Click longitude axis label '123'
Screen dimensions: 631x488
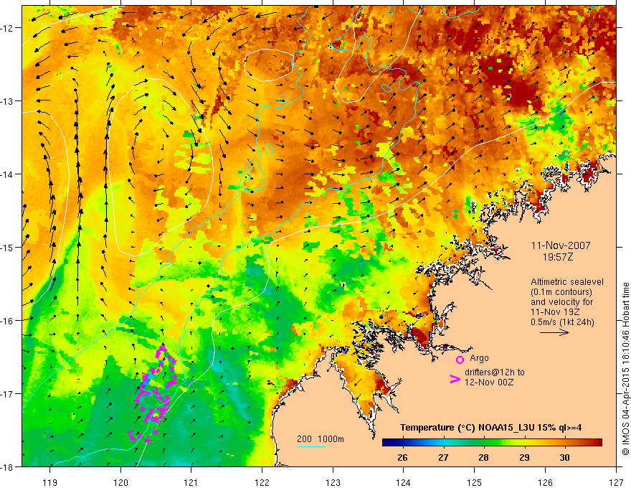[x=333, y=482]
